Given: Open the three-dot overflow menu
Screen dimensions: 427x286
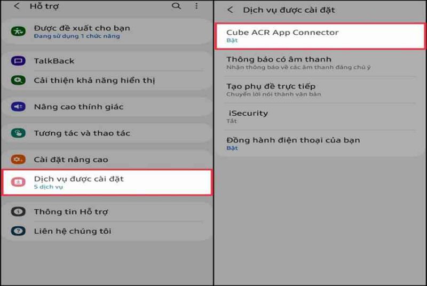Looking at the screenshot, I should 196,6.
